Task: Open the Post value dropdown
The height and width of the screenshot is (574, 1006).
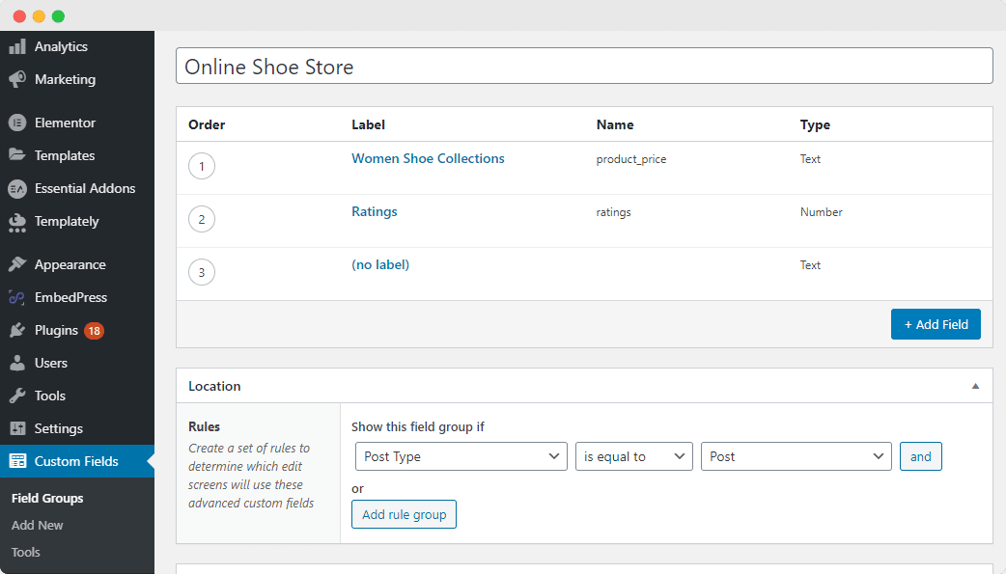Action: (796, 456)
